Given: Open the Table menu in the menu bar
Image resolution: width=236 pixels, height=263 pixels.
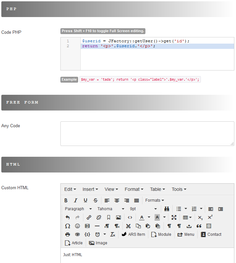Looking at the screenshot, I should point(158,189).
